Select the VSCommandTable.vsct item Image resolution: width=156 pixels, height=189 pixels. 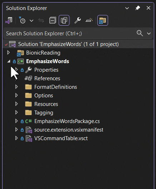point(61,138)
